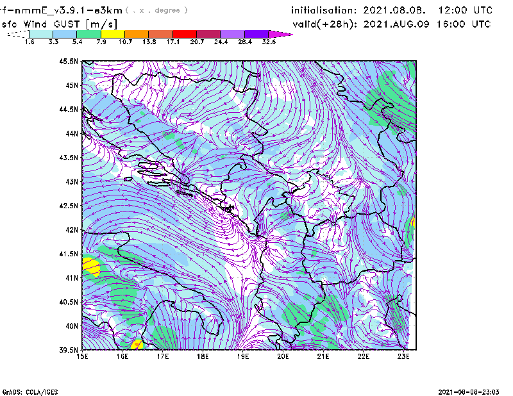The height and width of the screenshot is (396, 513).
Task: Click the 21E longitude label
Action: [x=323, y=356]
